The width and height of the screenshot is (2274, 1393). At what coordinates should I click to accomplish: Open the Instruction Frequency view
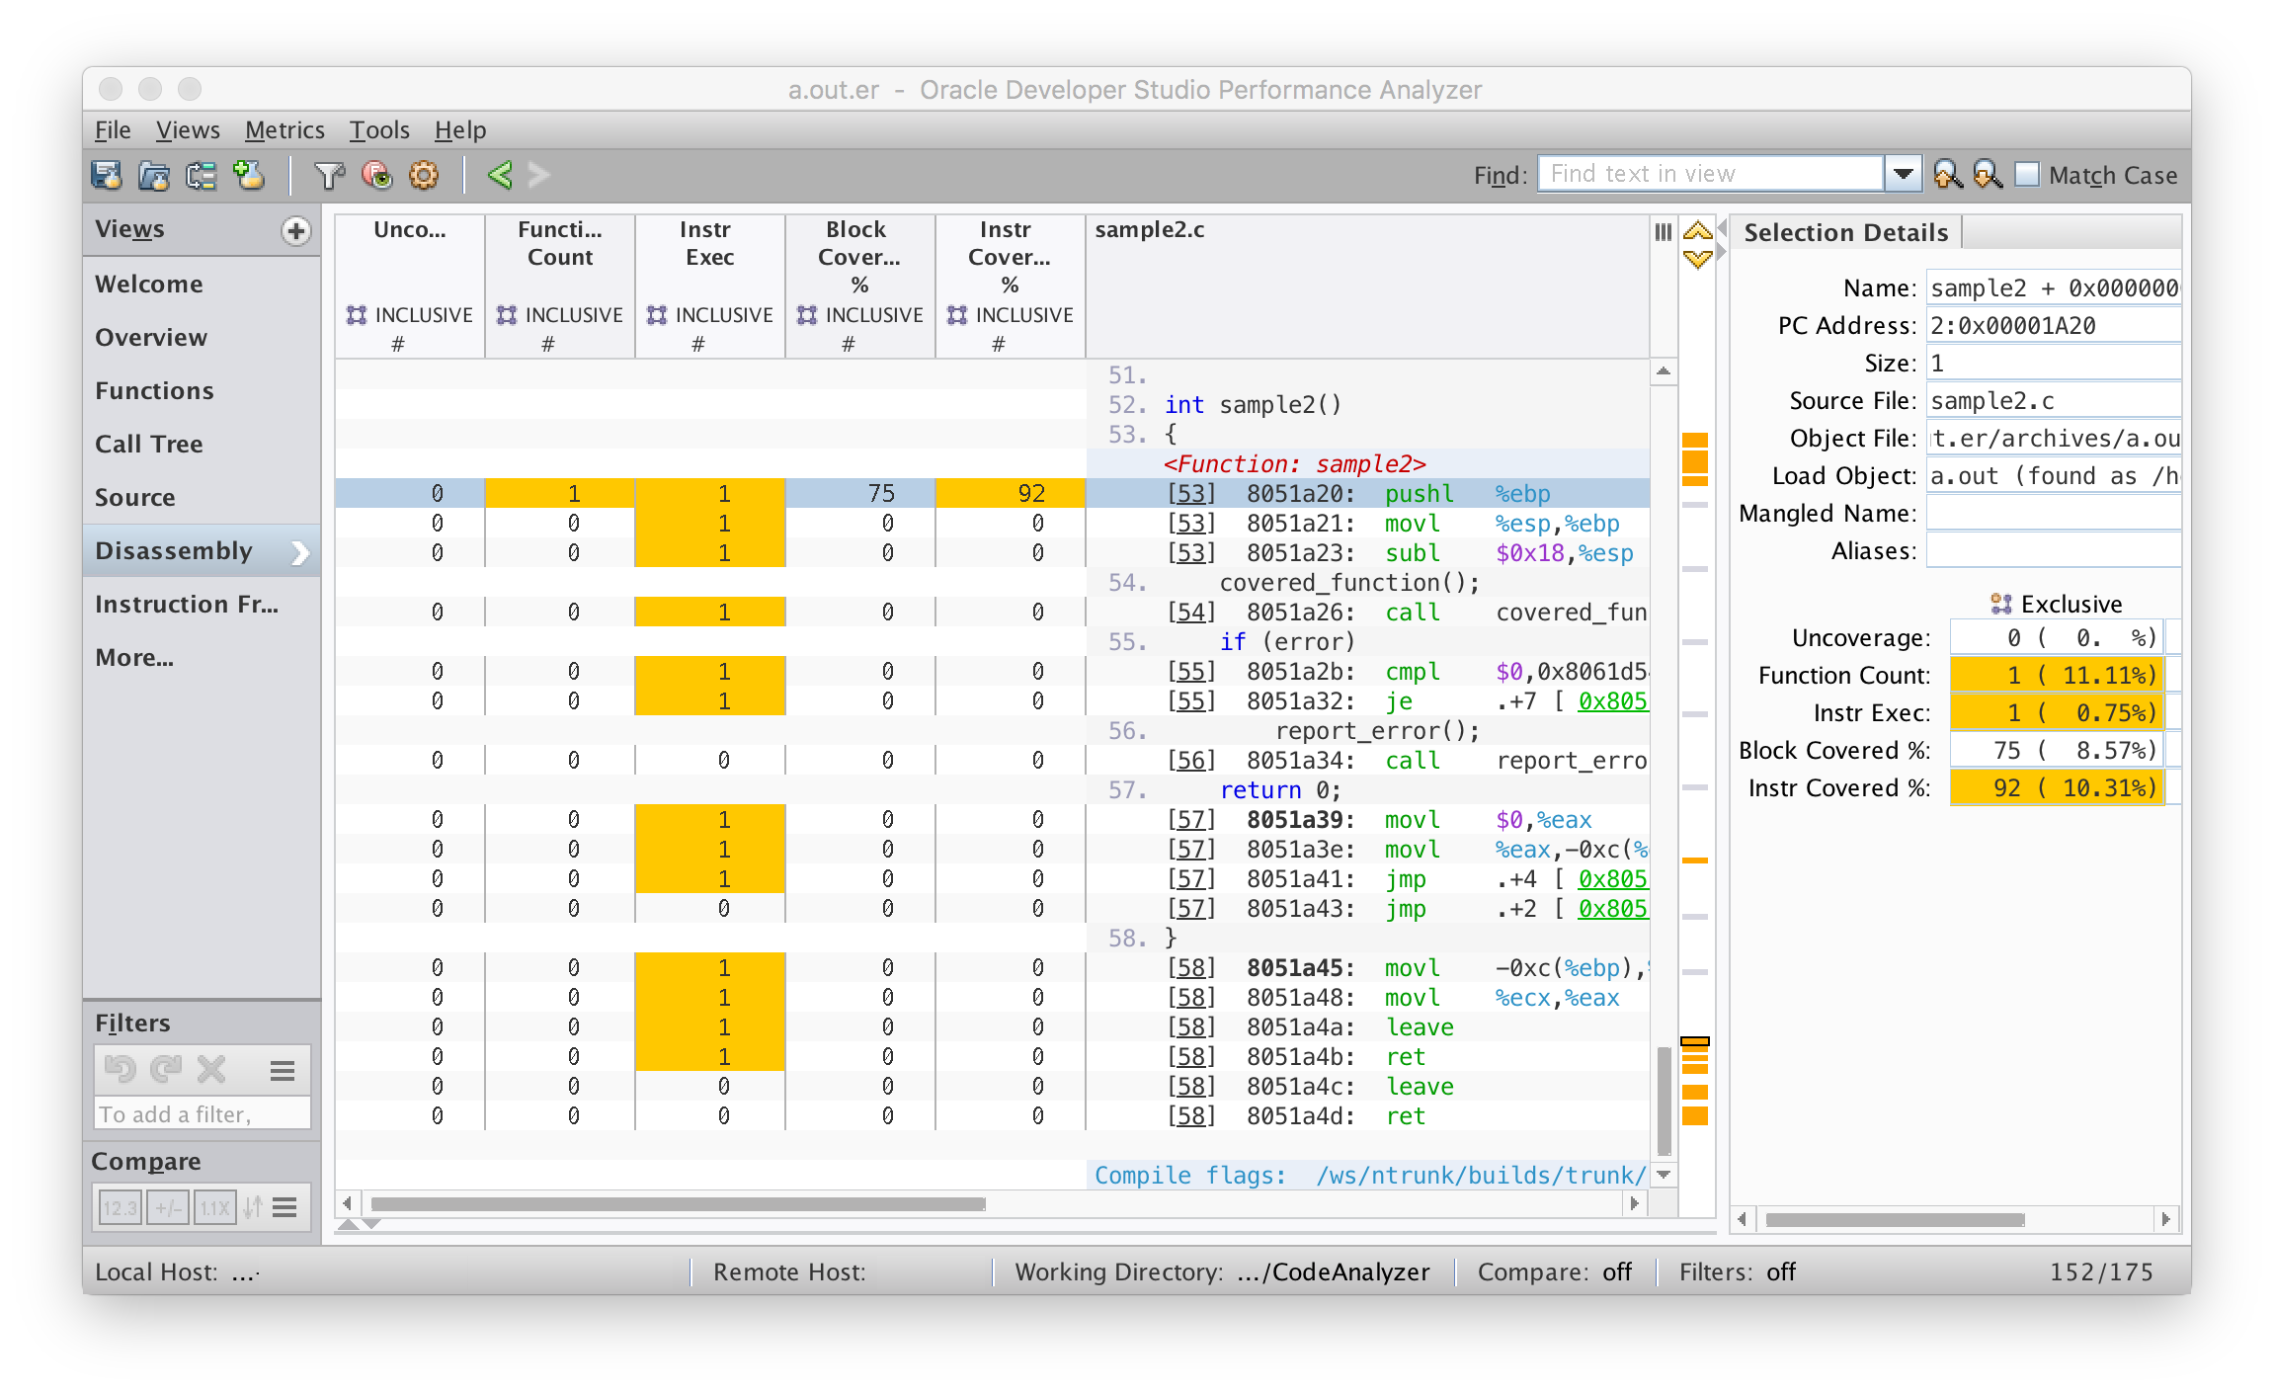[x=202, y=605]
